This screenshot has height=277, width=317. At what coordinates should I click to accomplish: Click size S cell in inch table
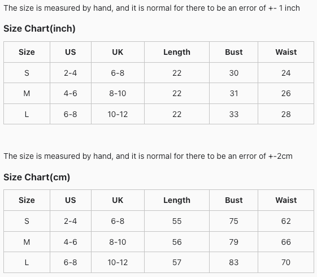click(x=27, y=73)
